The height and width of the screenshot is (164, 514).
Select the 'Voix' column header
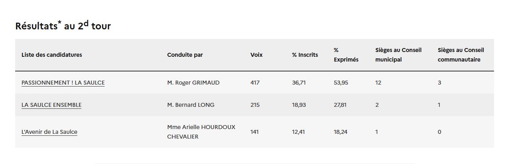tap(257, 55)
